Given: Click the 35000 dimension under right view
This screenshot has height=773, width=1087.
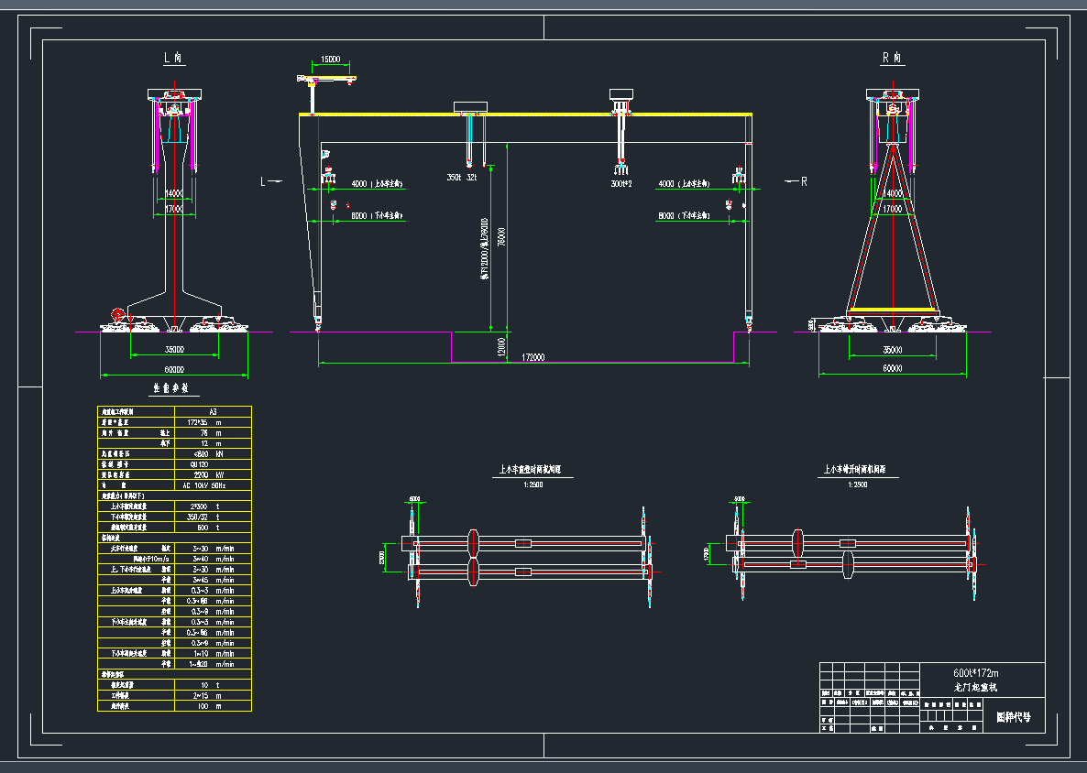Looking at the screenshot, I should (x=892, y=350).
